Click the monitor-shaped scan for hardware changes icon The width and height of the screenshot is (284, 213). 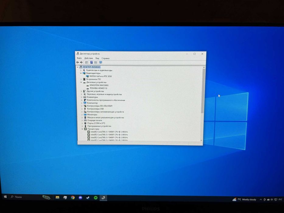tap(101, 62)
